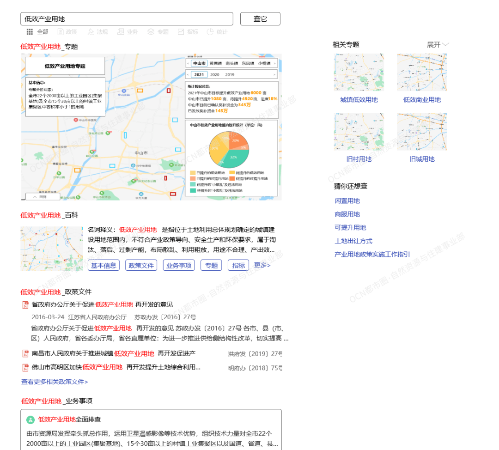Screen dimensions: 499x450
Task: Click the 政策文件 button in 百科
Action: [141, 265]
